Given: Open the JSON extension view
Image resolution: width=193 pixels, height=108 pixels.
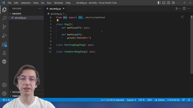Looking at the screenshot, I should (x=4, y=61).
